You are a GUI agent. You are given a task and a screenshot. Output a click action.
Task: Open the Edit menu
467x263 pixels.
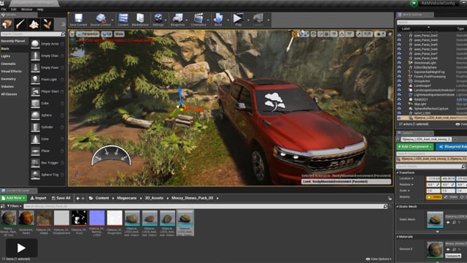click(x=14, y=9)
